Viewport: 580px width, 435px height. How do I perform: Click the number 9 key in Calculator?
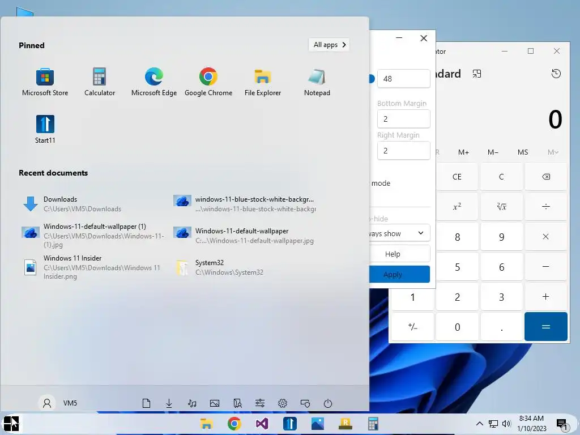[502, 237]
